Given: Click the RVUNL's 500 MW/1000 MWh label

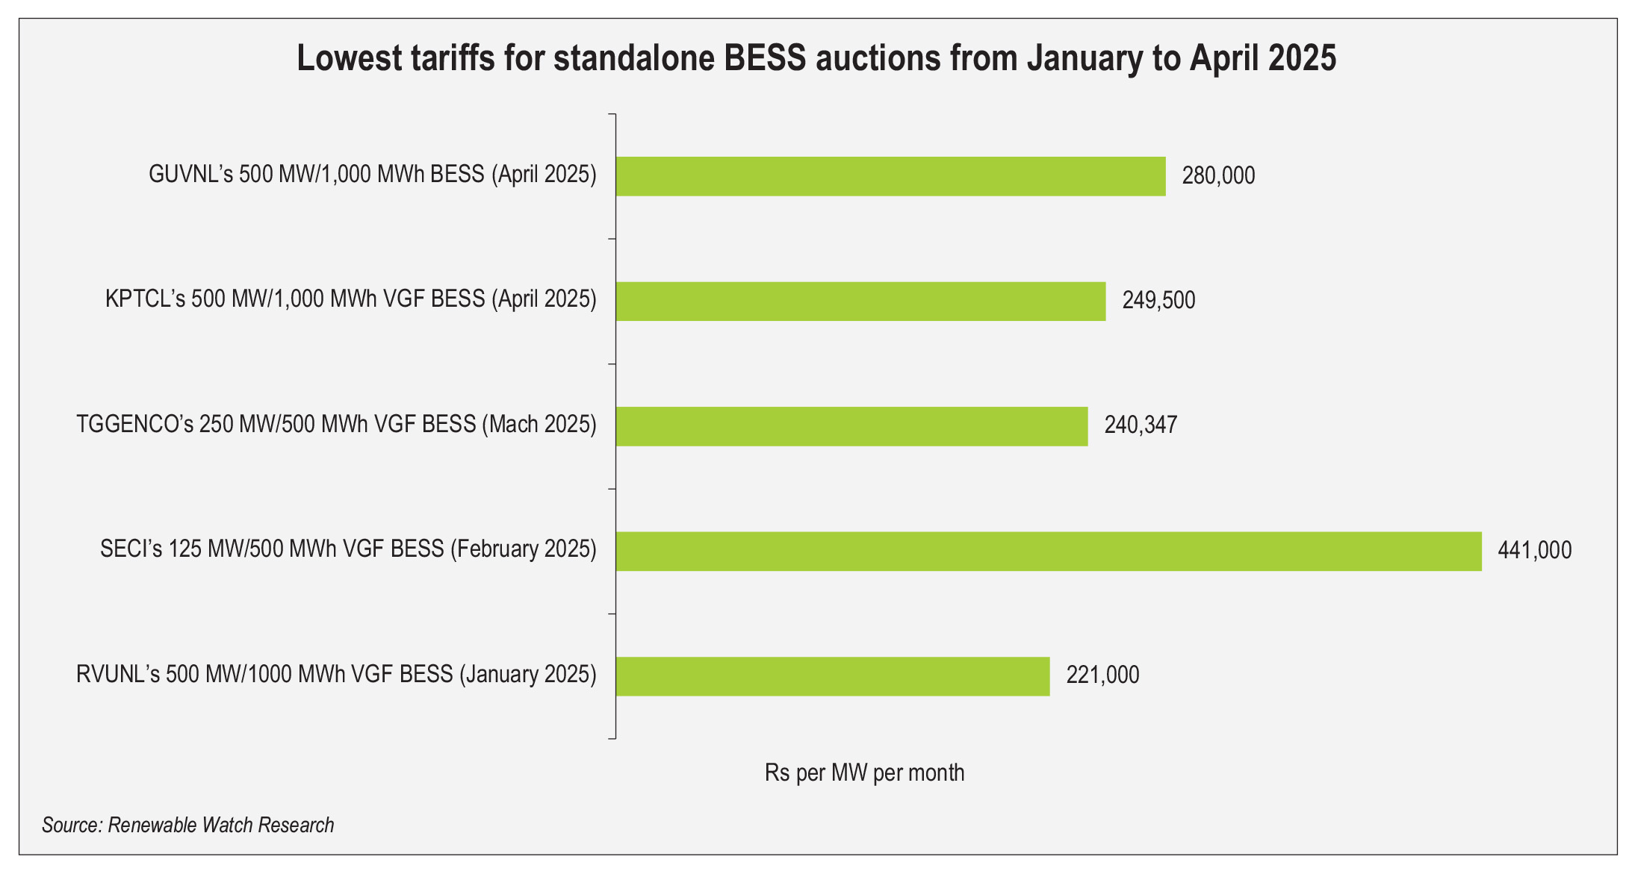Looking at the screenshot, I should tap(336, 675).
